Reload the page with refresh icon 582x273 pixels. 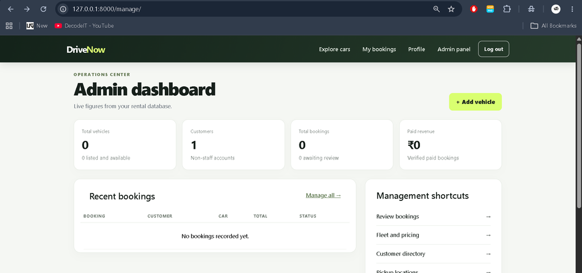click(x=43, y=9)
